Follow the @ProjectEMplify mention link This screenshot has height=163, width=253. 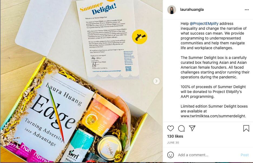[x=204, y=24]
